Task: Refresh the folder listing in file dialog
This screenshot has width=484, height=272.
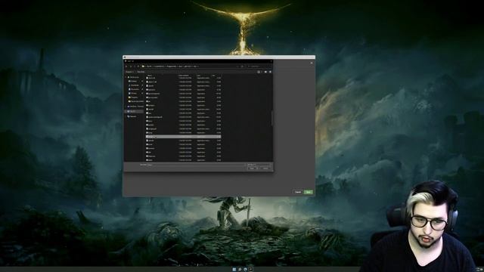Action: (x=242, y=66)
